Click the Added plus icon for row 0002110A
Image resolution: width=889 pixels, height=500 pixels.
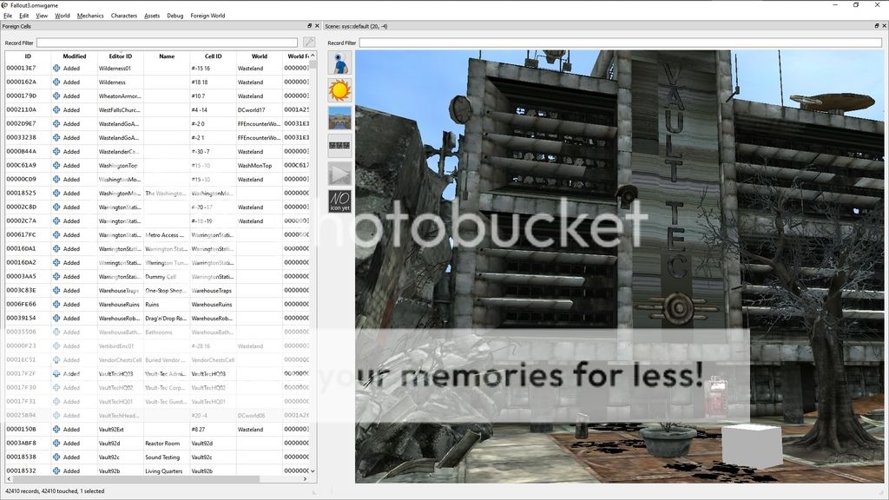[56, 110]
